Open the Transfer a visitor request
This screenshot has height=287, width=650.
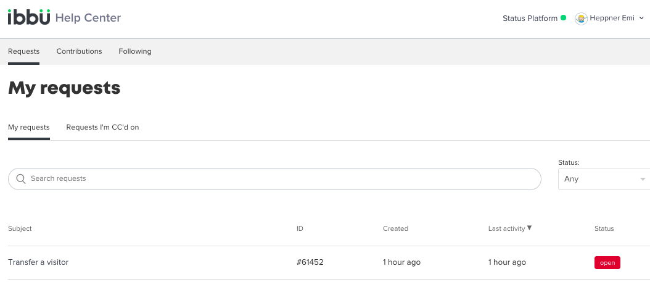click(x=38, y=262)
